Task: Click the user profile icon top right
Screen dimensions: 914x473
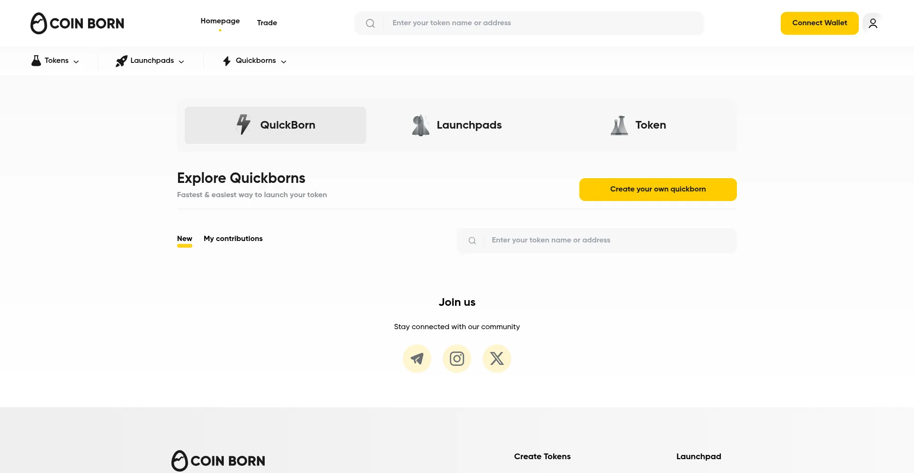Action: (x=873, y=23)
